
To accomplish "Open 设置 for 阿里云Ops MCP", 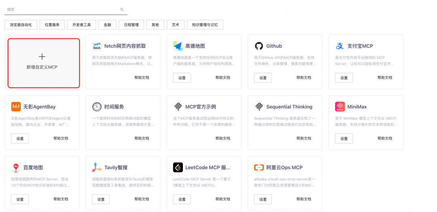I will (263, 199).
